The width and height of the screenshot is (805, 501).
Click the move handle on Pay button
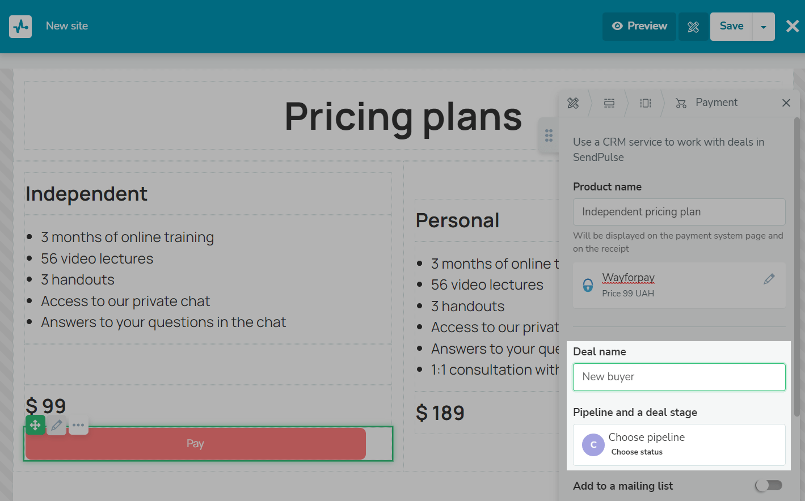(35, 425)
